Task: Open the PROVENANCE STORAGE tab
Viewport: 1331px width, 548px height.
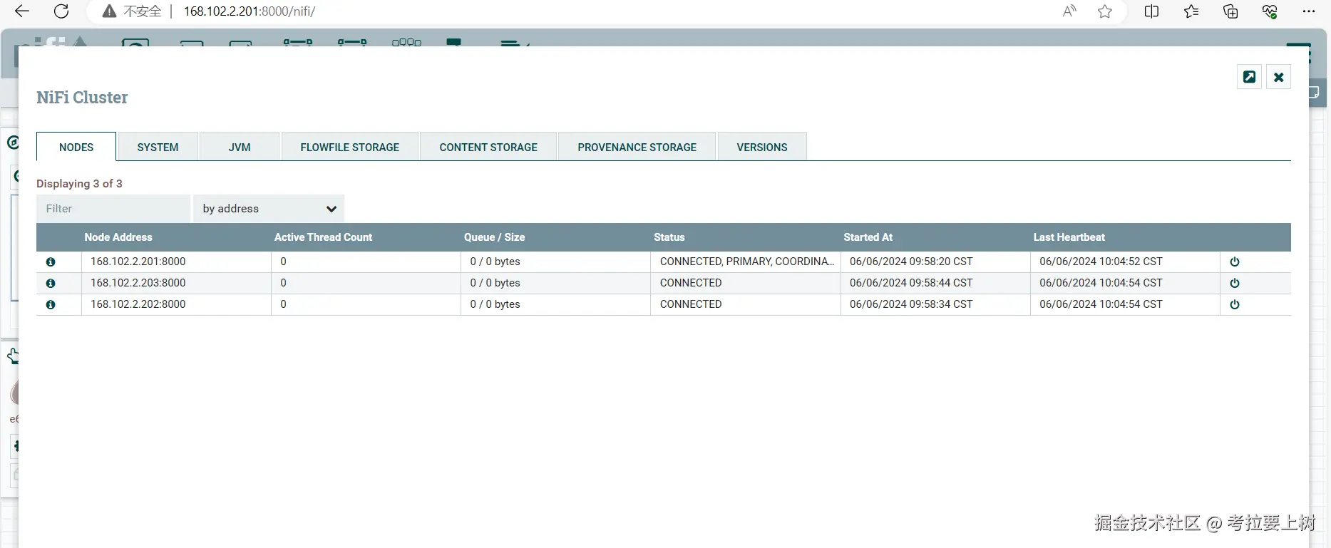Action: click(637, 147)
